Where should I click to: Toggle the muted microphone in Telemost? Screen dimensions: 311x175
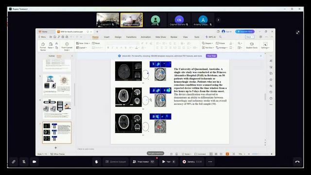[24, 162]
